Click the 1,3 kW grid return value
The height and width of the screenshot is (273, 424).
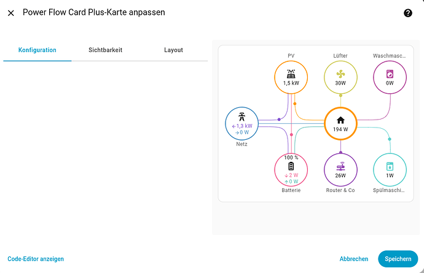point(243,125)
